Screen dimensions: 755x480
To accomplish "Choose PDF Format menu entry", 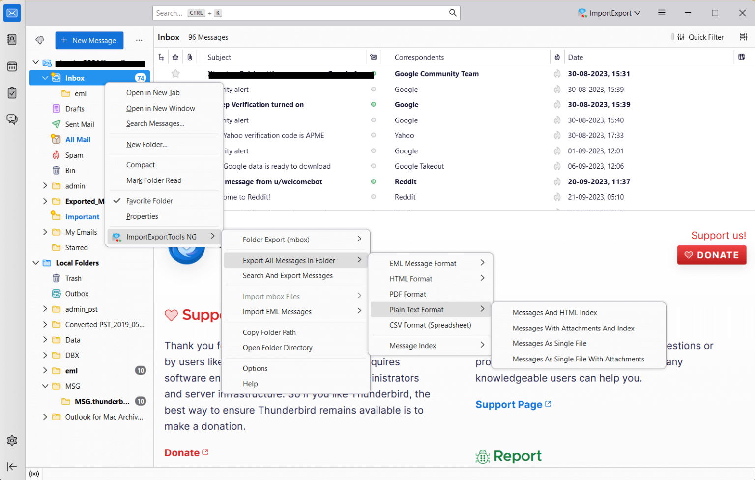I will pyautogui.click(x=407, y=294).
